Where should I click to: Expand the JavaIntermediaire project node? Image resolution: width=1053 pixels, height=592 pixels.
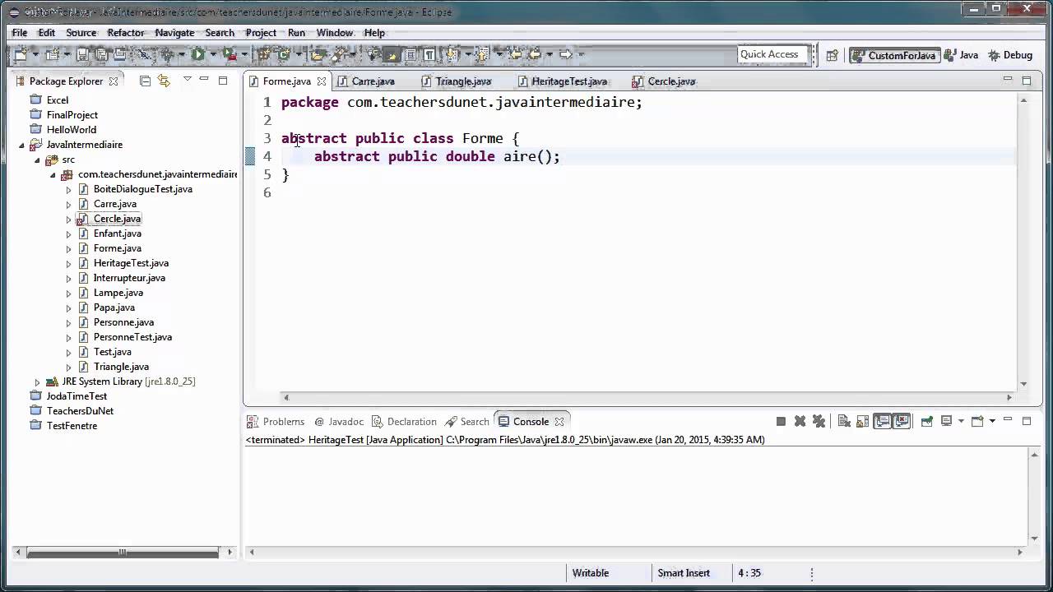click(x=22, y=145)
